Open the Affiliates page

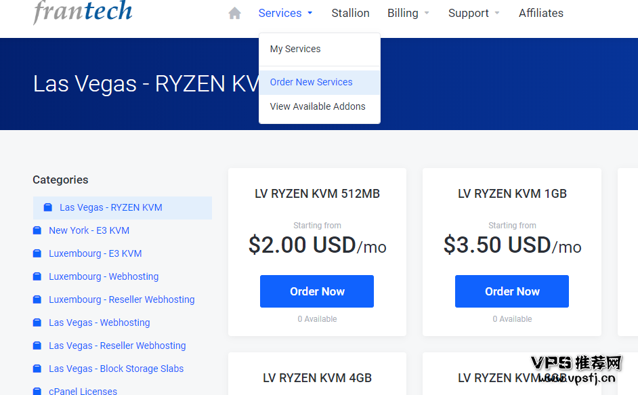click(540, 13)
